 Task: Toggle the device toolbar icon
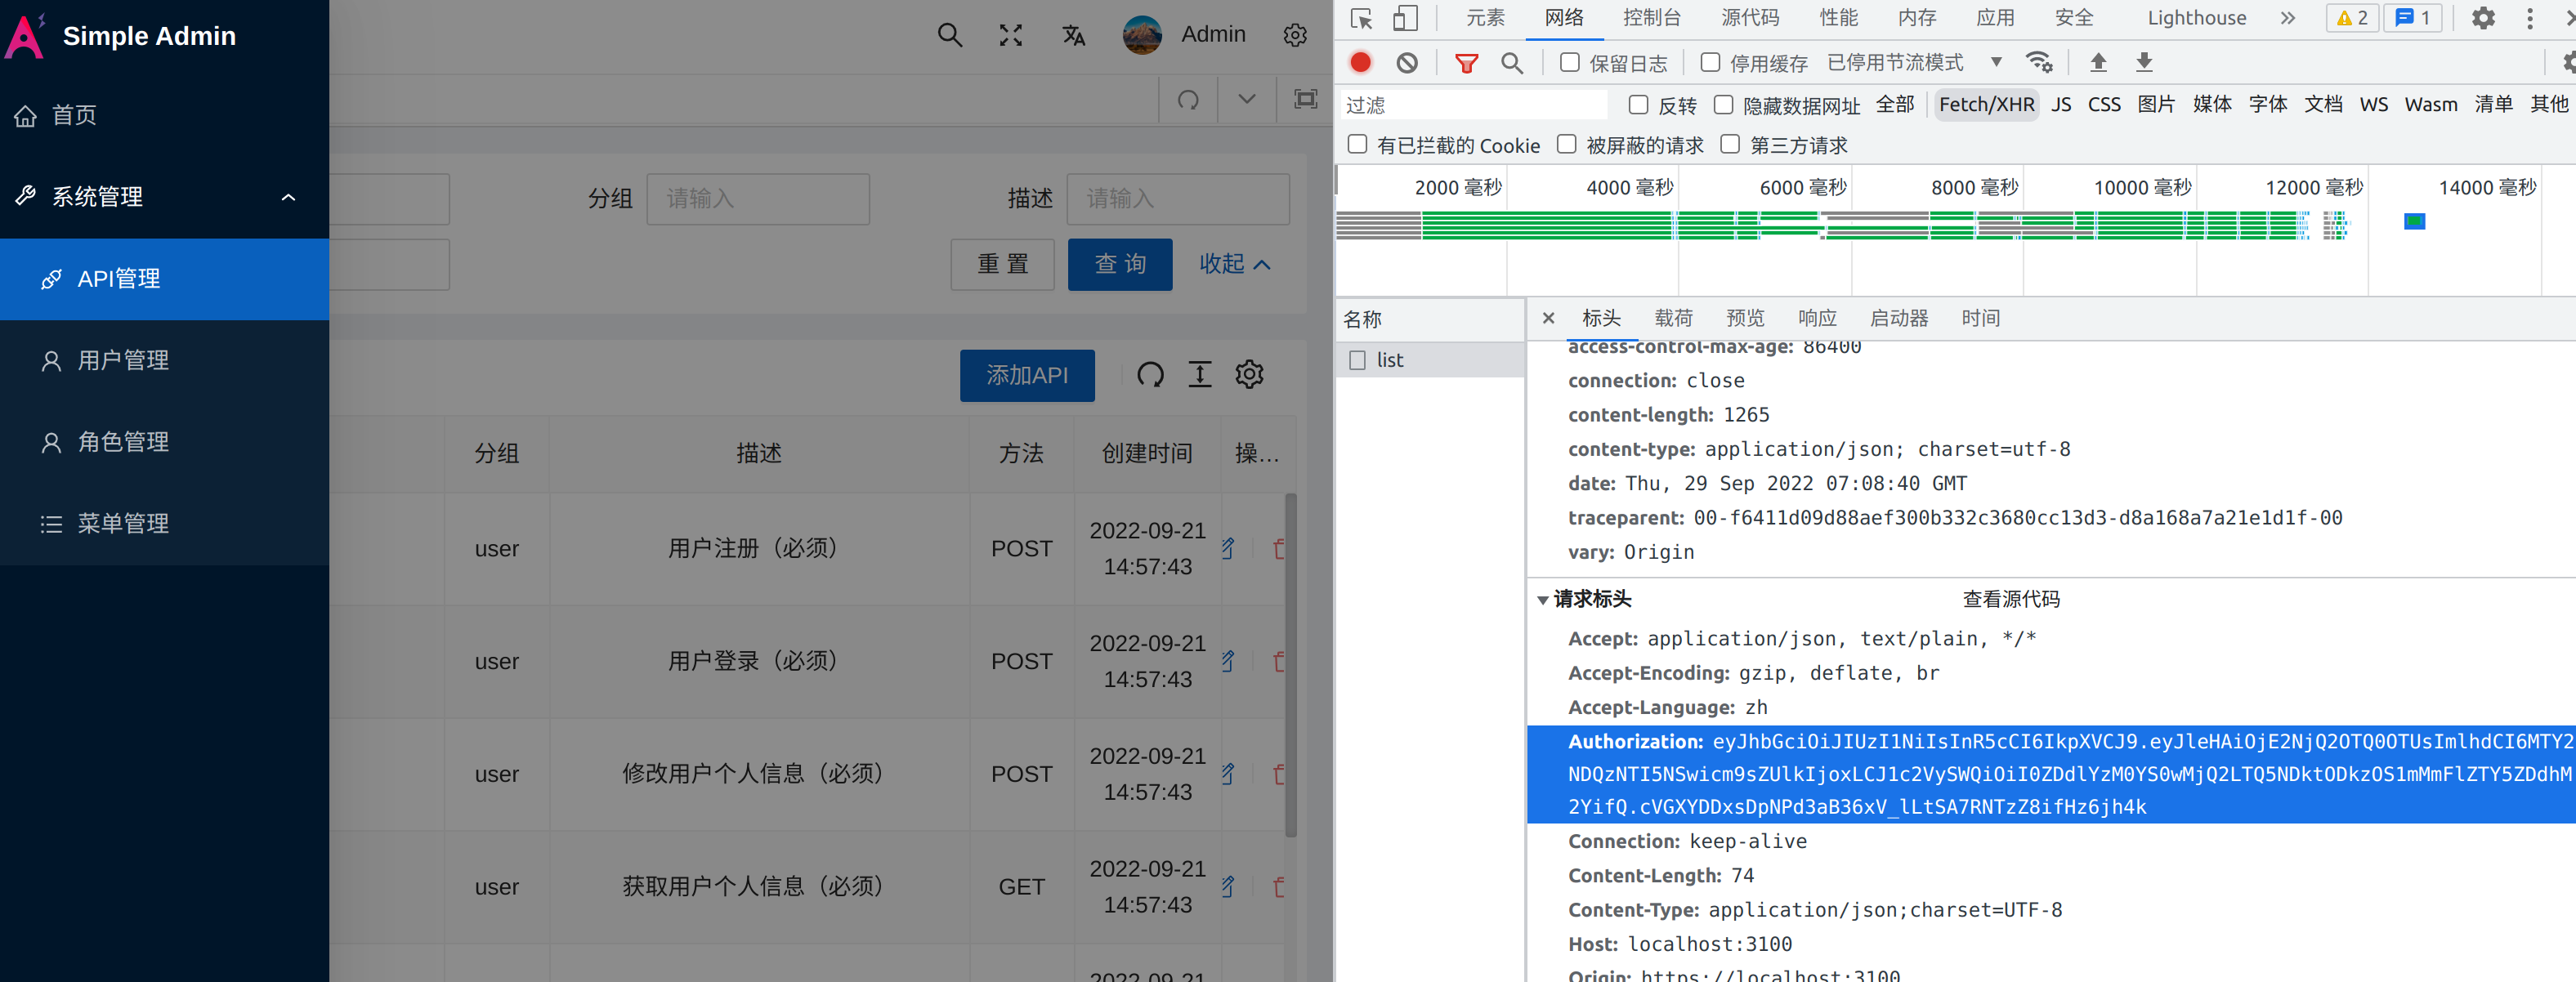click(1405, 18)
